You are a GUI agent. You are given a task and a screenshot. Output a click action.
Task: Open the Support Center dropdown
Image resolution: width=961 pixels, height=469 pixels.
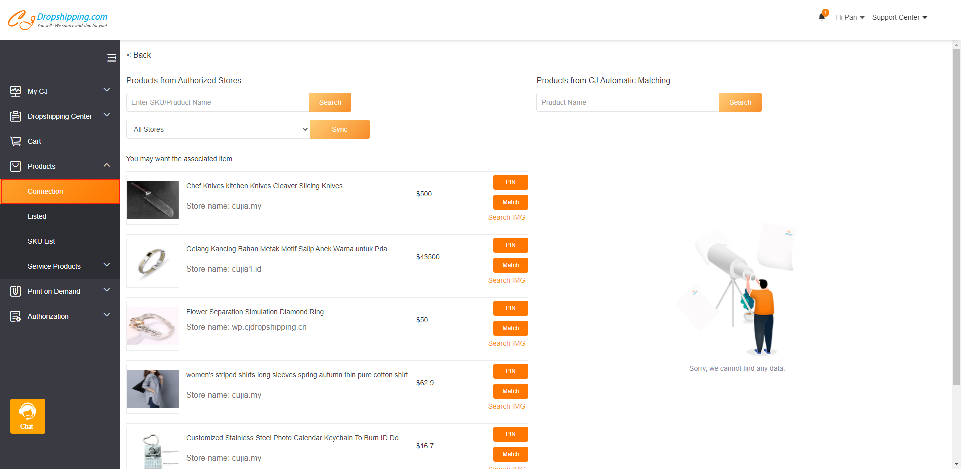[899, 17]
